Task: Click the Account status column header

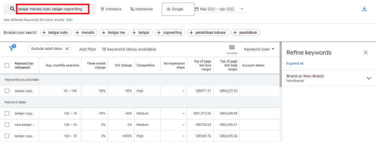Action: pyautogui.click(x=253, y=65)
